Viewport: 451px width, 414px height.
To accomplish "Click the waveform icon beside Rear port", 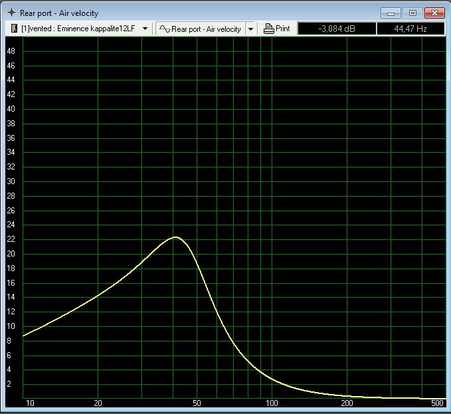I will pos(164,29).
